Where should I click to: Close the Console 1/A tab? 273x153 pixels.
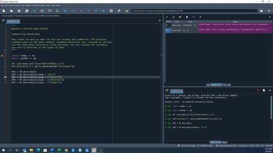(181, 91)
